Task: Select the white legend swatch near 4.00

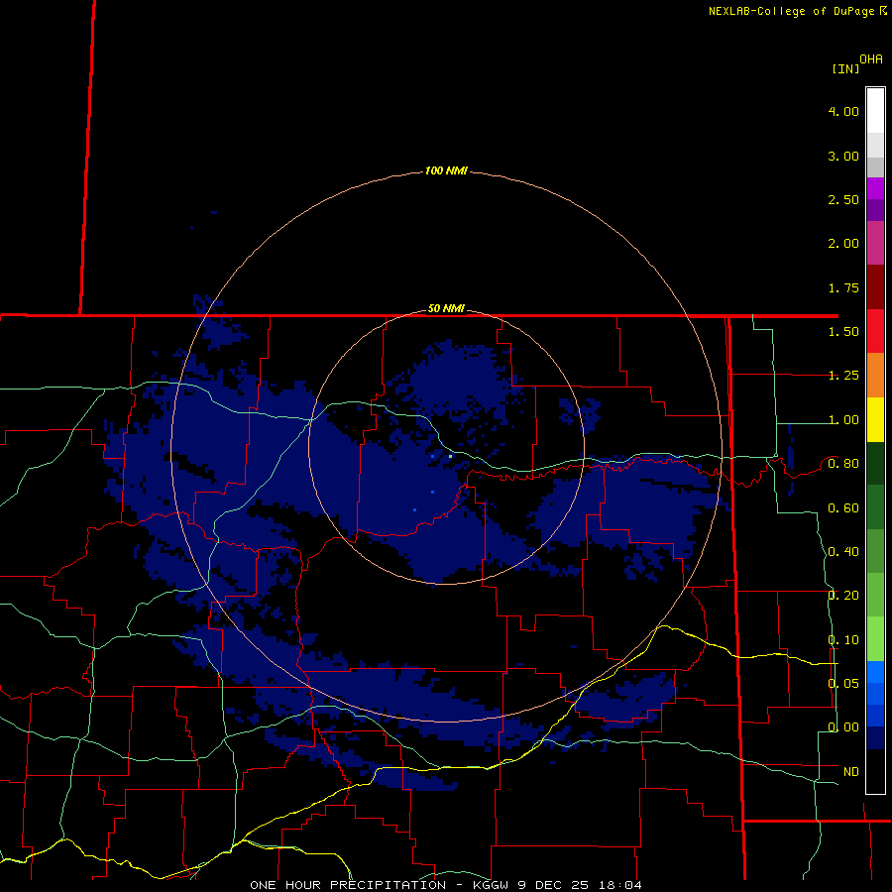Action: pos(875,111)
